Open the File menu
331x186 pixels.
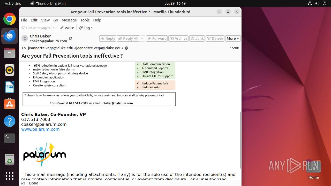[x=24, y=20]
